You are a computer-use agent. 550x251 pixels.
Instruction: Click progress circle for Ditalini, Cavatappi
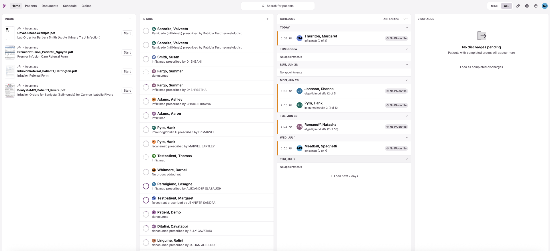[146, 228]
